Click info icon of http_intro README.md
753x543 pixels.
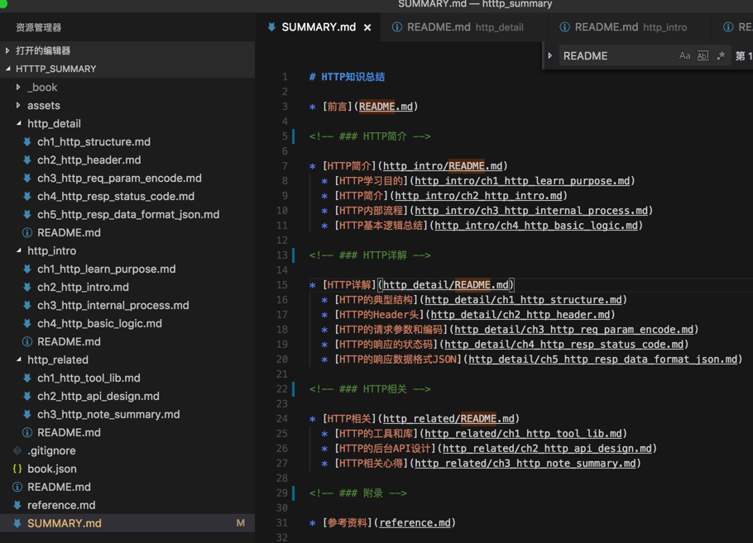(27, 341)
